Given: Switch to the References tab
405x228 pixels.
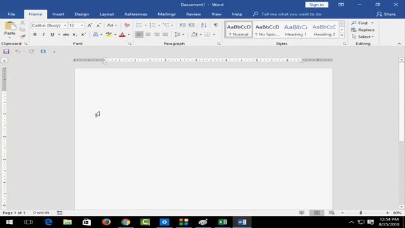Looking at the screenshot, I should 135,14.
